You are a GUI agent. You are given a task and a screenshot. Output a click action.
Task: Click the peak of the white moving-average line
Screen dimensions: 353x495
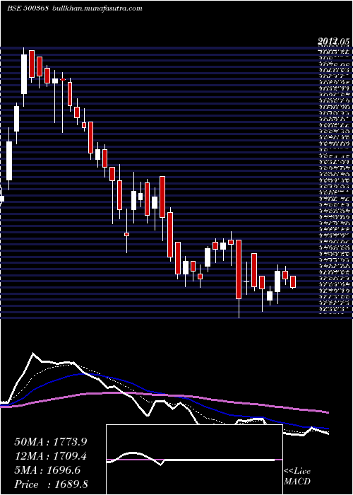coord(33,353)
